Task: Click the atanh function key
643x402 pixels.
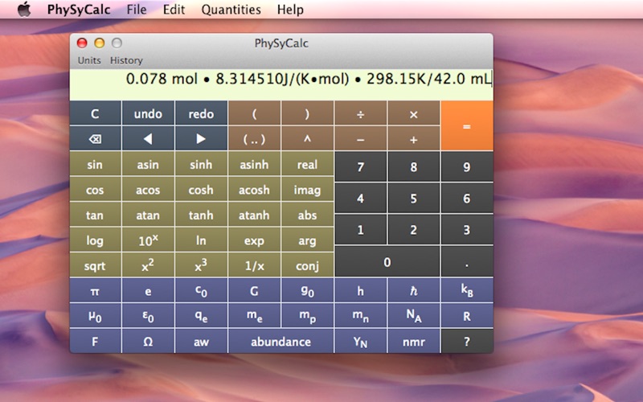Action: point(254,215)
